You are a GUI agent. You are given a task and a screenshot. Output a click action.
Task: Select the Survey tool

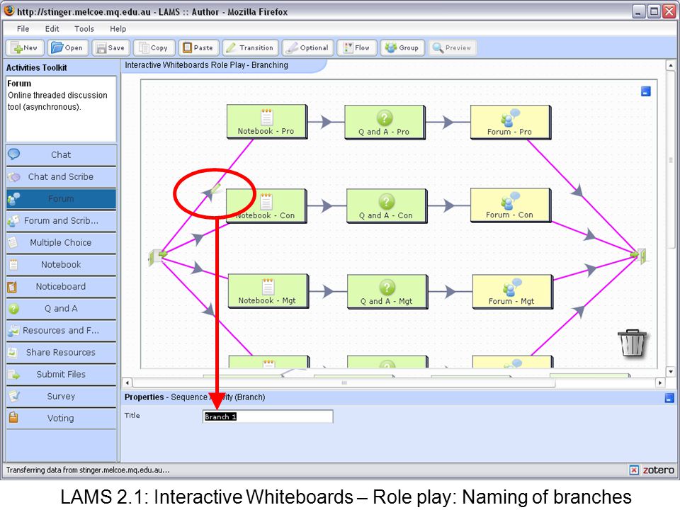coord(61,397)
